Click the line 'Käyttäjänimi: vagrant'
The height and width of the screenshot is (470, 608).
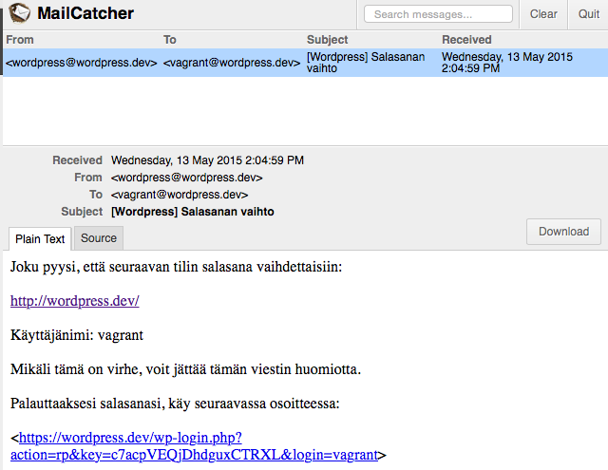(x=77, y=335)
